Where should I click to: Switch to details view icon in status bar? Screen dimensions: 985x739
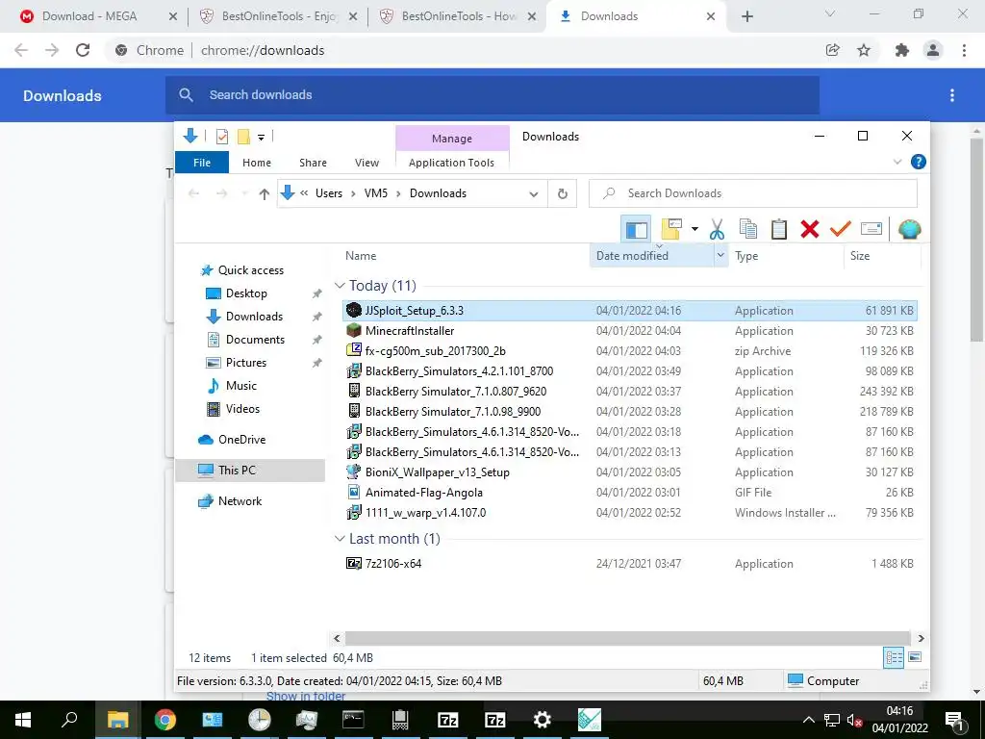(x=894, y=658)
